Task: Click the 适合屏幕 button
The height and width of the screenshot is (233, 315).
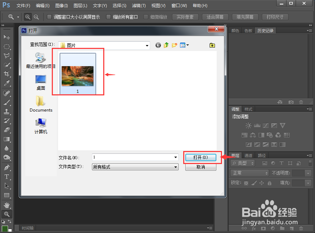Action: click(215, 17)
